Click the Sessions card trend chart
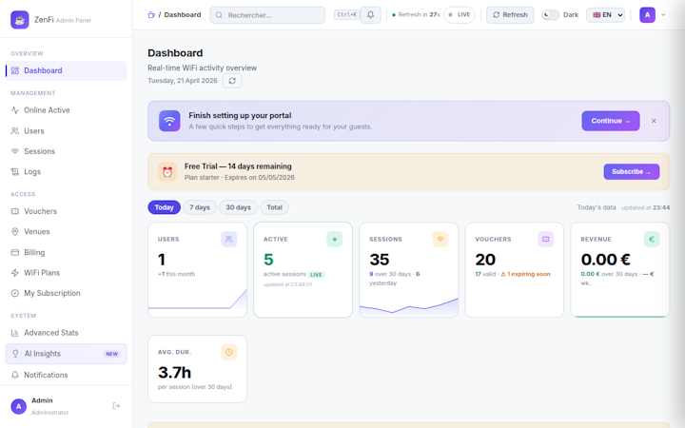The image size is (685, 428). [x=408, y=306]
